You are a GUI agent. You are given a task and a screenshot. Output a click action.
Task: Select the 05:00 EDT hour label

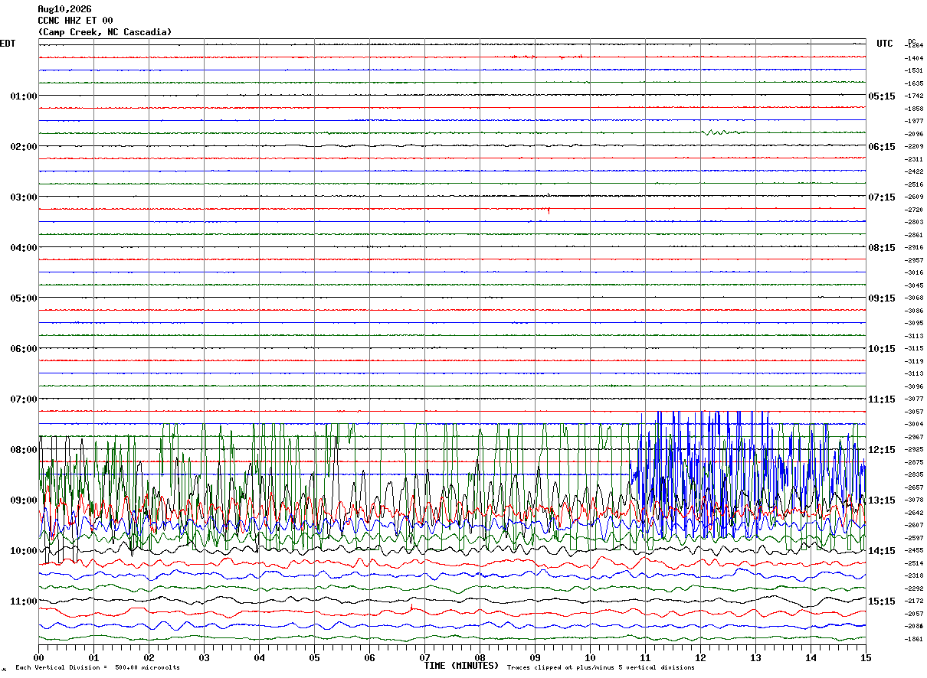pyautogui.click(x=24, y=298)
